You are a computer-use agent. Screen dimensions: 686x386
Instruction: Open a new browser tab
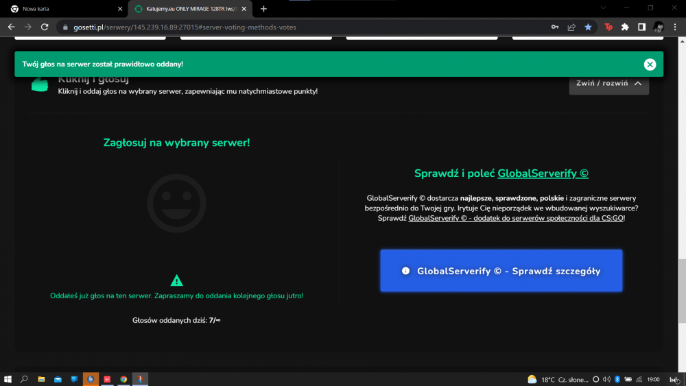pyautogui.click(x=263, y=9)
